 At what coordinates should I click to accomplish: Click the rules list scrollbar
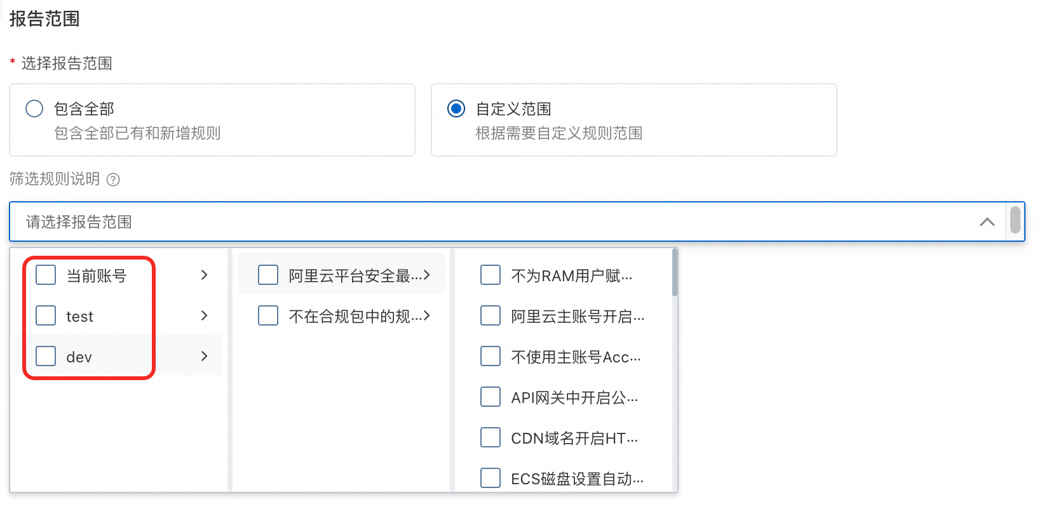tap(675, 273)
